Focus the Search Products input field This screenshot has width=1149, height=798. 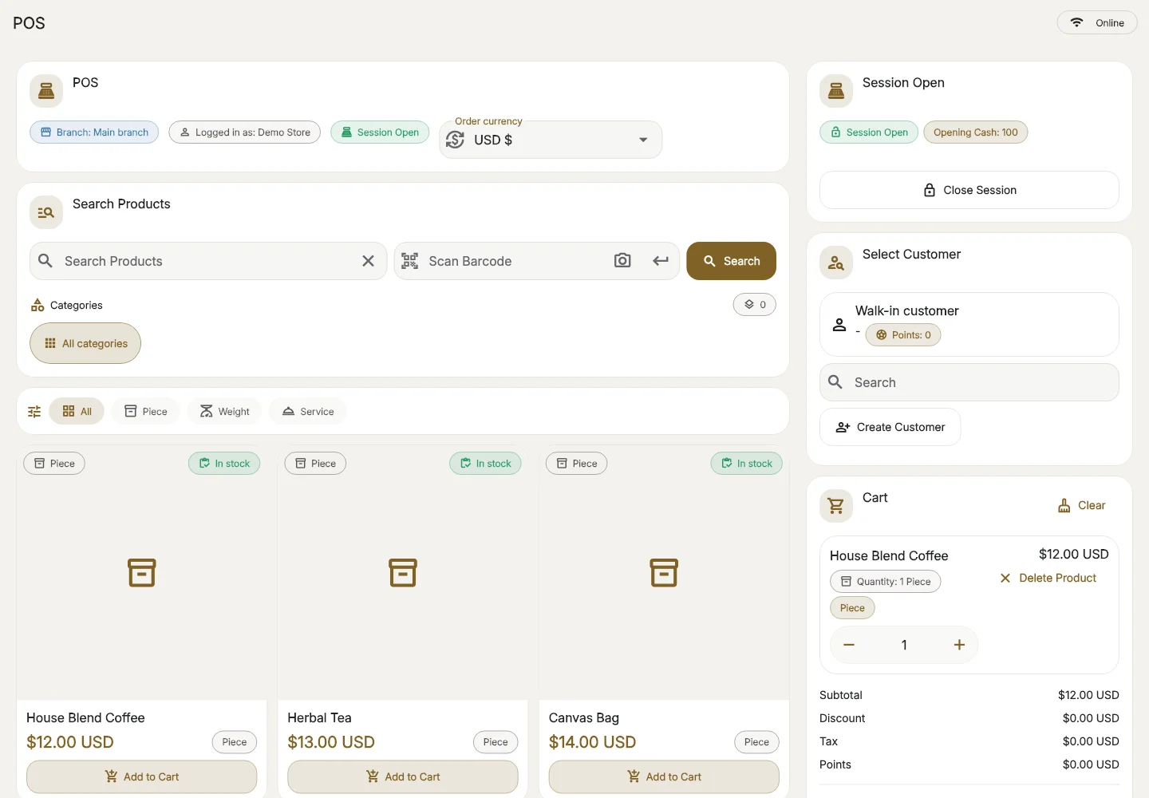click(x=208, y=261)
